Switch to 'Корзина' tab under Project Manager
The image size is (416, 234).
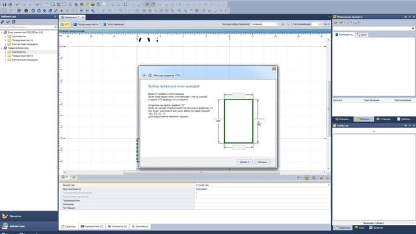pos(343,119)
